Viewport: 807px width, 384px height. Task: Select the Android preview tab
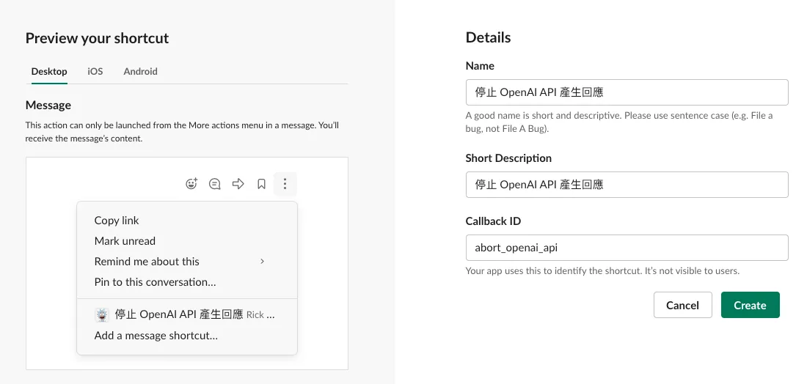[x=140, y=71]
